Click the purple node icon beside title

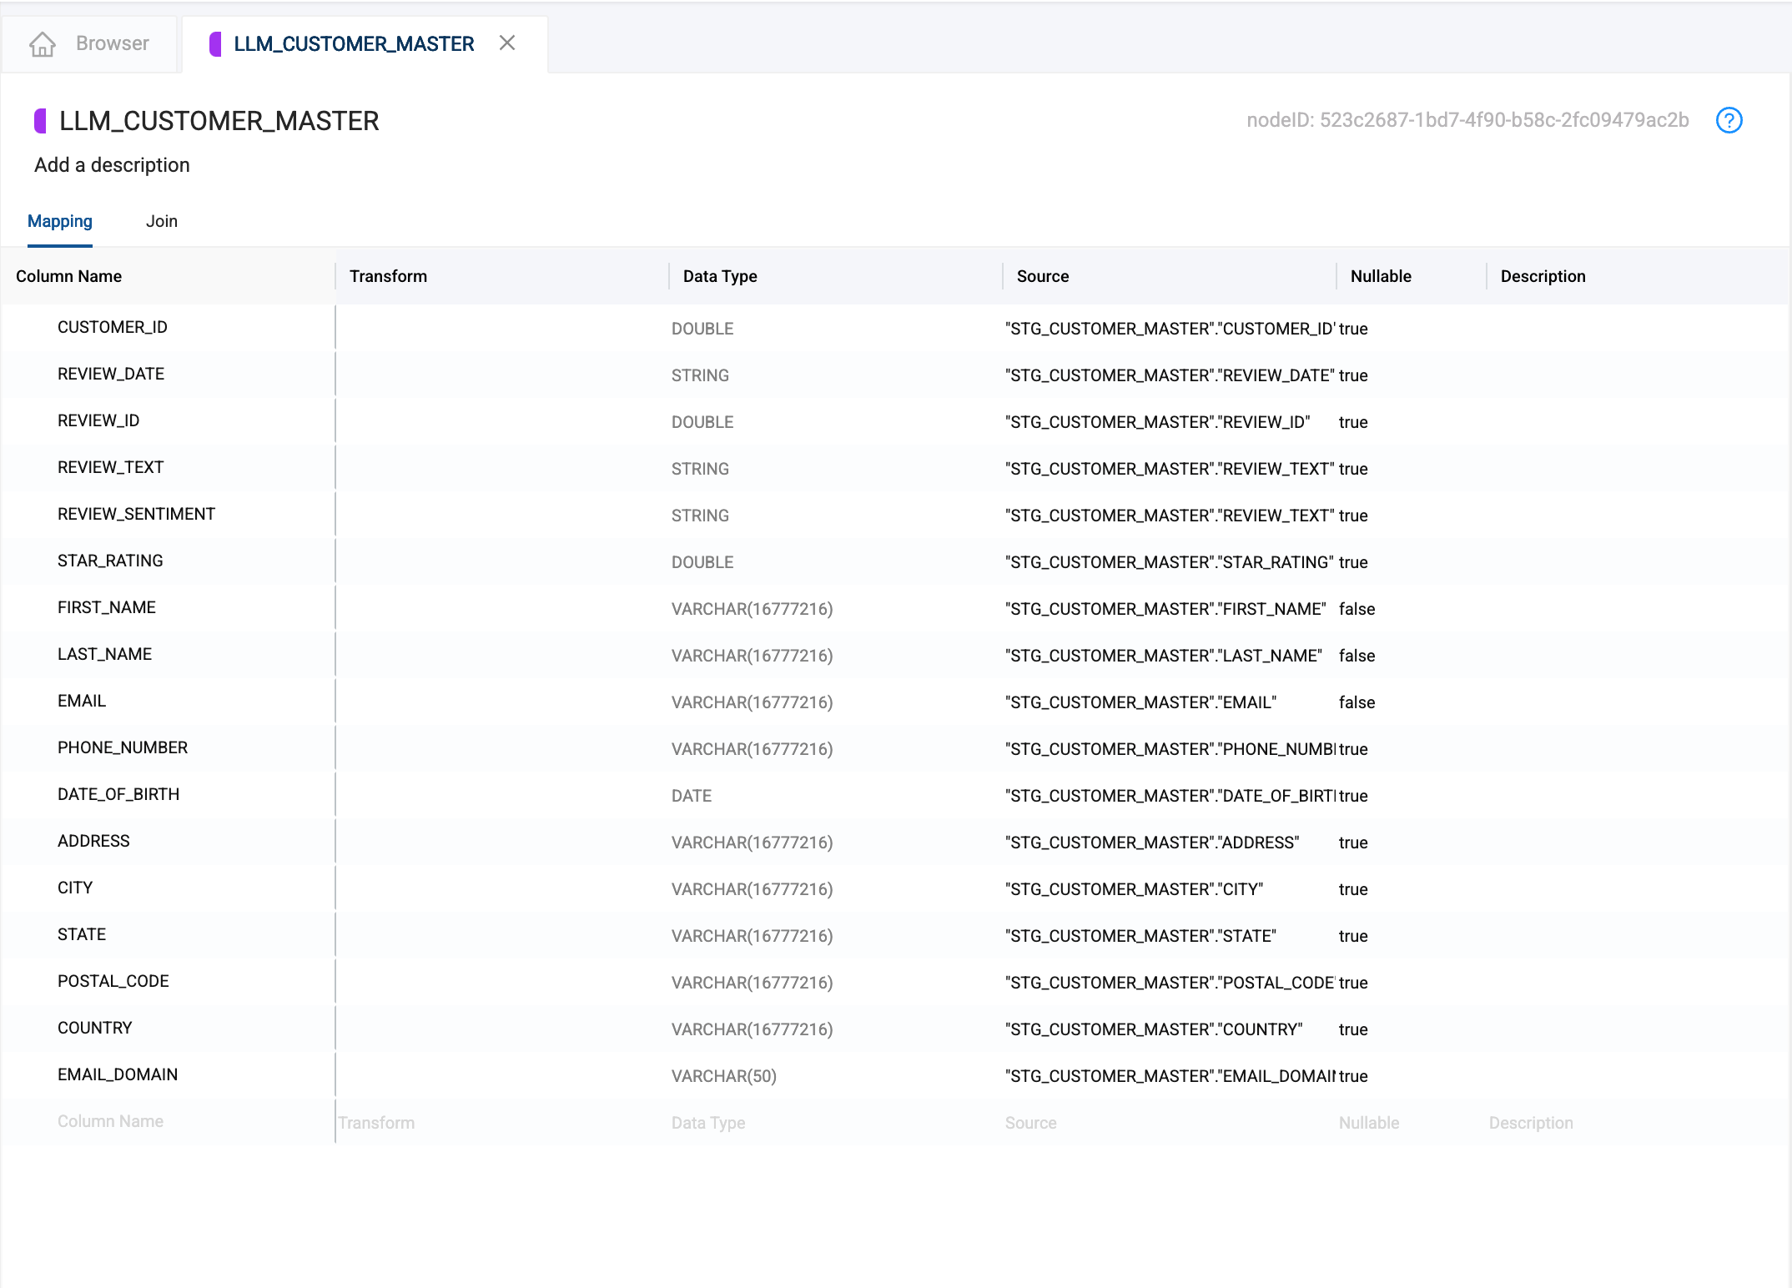click(x=40, y=121)
